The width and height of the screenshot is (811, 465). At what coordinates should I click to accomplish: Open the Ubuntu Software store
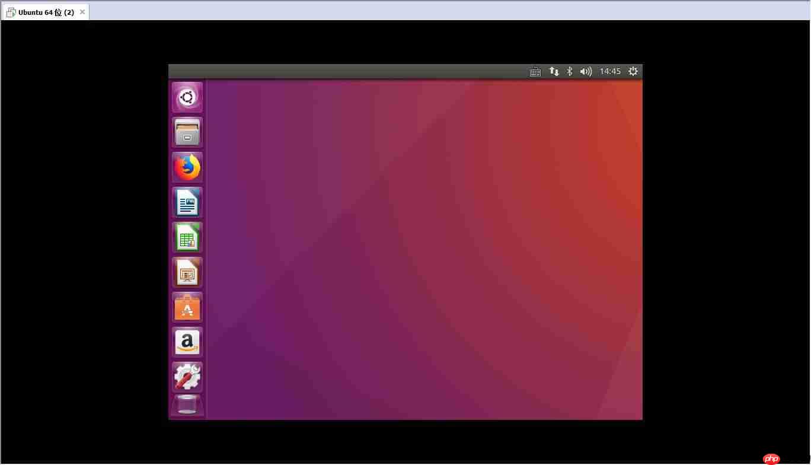pyautogui.click(x=187, y=307)
